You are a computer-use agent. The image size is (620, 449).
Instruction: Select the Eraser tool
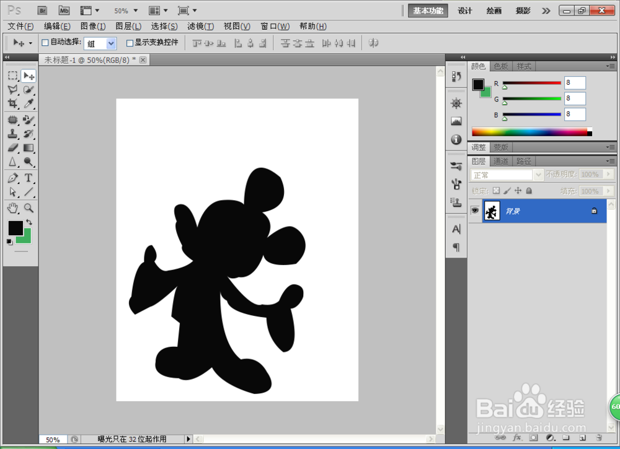tap(12, 147)
